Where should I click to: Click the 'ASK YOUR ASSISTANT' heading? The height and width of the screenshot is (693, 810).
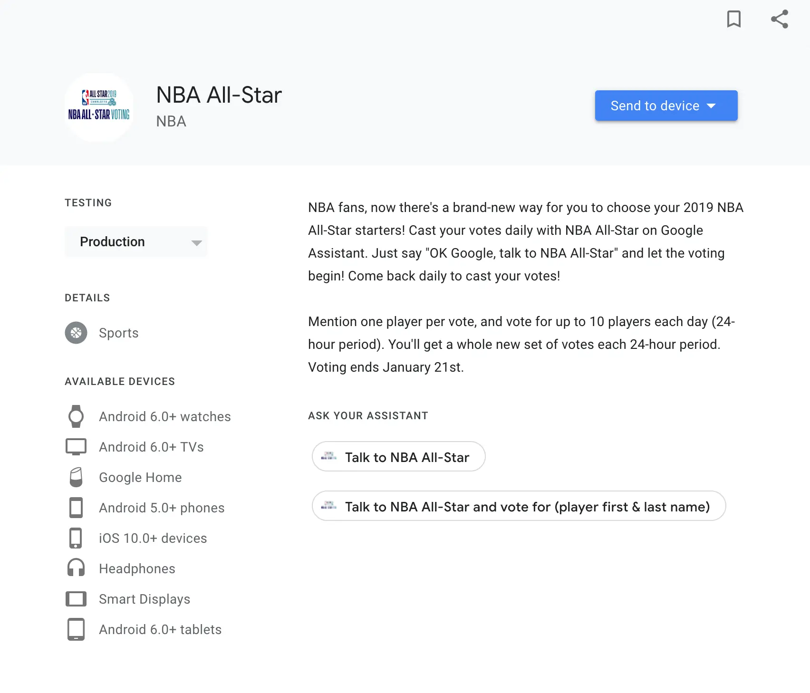click(x=368, y=415)
